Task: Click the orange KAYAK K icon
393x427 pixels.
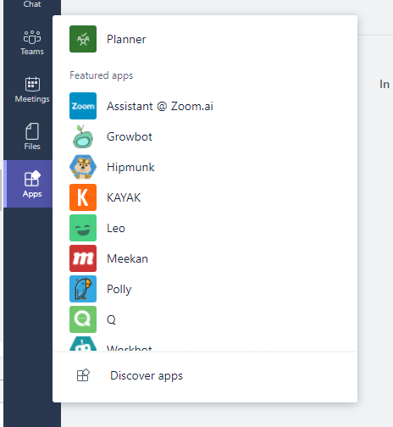Action: point(83,197)
